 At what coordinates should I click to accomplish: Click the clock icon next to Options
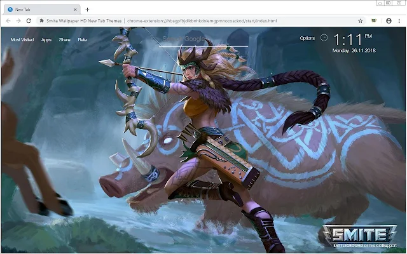(x=324, y=38)
